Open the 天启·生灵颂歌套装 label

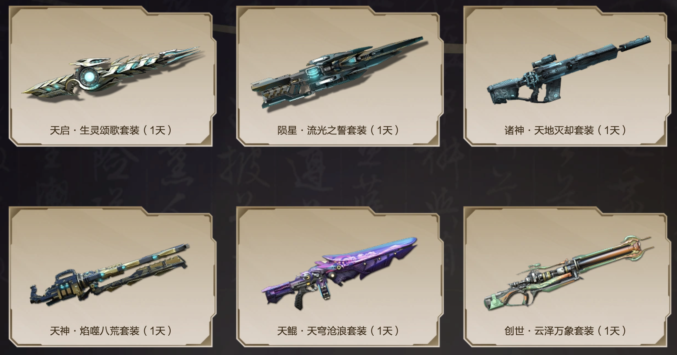[95, 130]
